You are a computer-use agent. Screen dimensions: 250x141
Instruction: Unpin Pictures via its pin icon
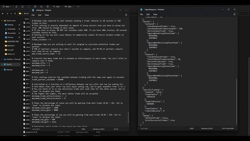coord(19,37)
